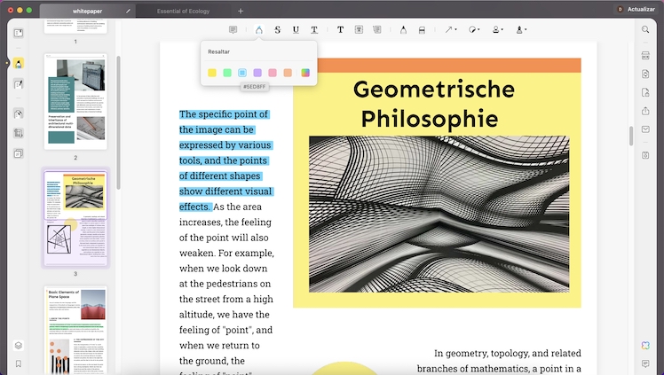Screen dimensions: 664x375
Task: Pick the purple highlight color
Action: click(x=257, y=73)
